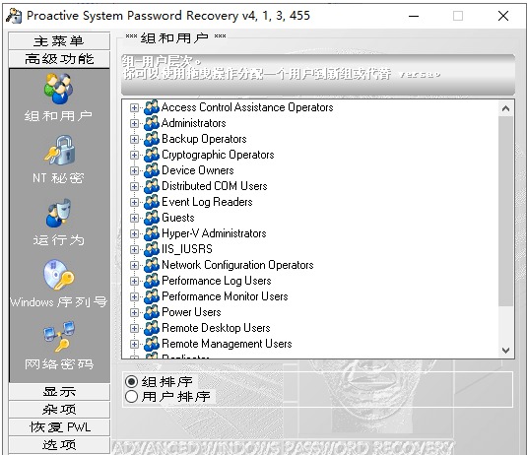Open the 网络密码 network icon
This screenshot has height=455, width=527.
[x=59, y=337]
